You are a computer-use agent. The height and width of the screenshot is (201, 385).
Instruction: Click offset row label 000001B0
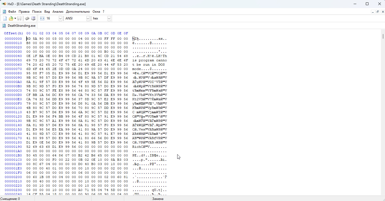click(x=13, y=155)
